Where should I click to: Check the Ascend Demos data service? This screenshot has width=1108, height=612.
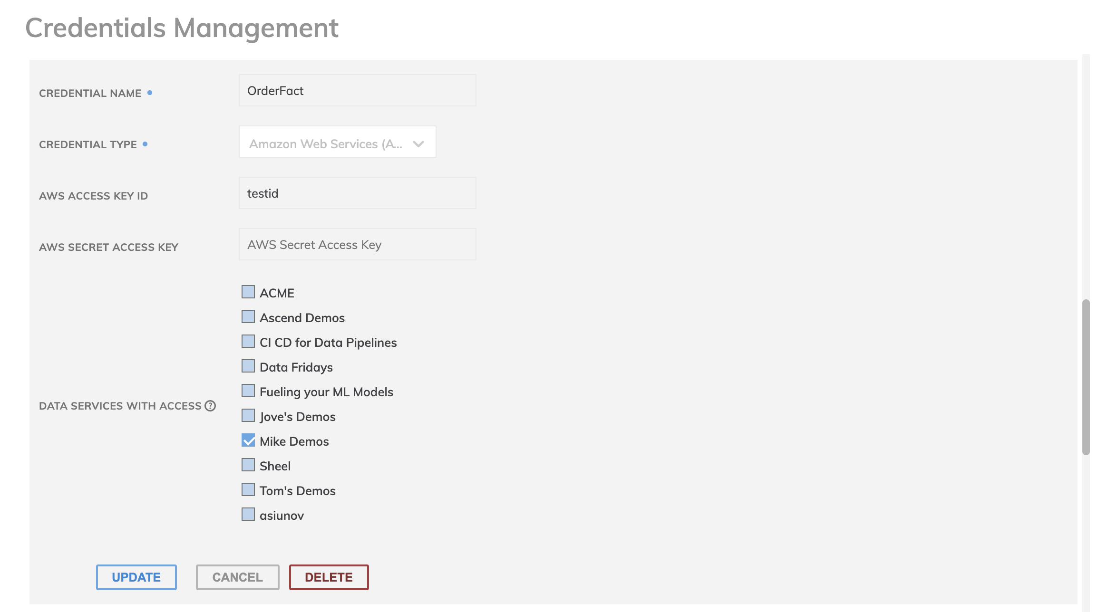pos(248,316)
